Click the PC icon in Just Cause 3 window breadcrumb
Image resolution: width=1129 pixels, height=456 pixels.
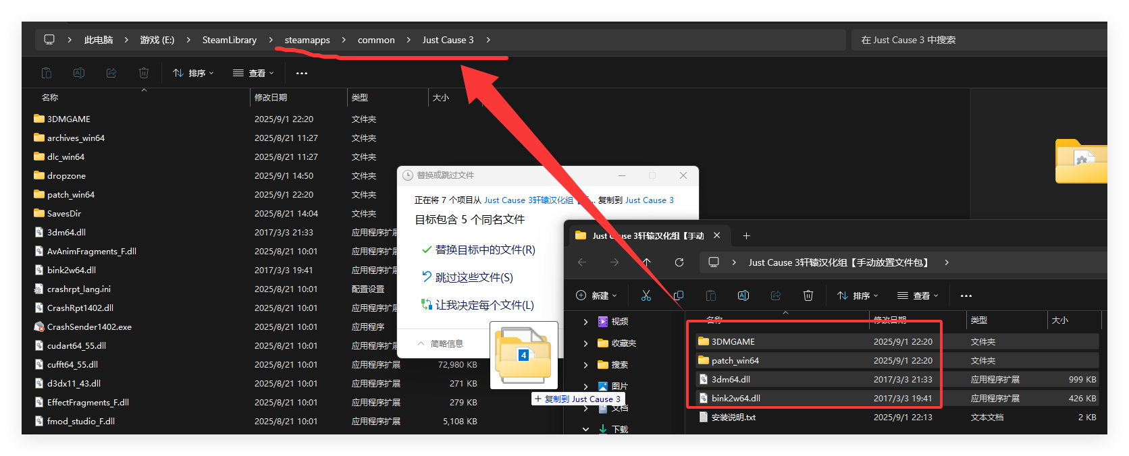(x=49, y=40)
